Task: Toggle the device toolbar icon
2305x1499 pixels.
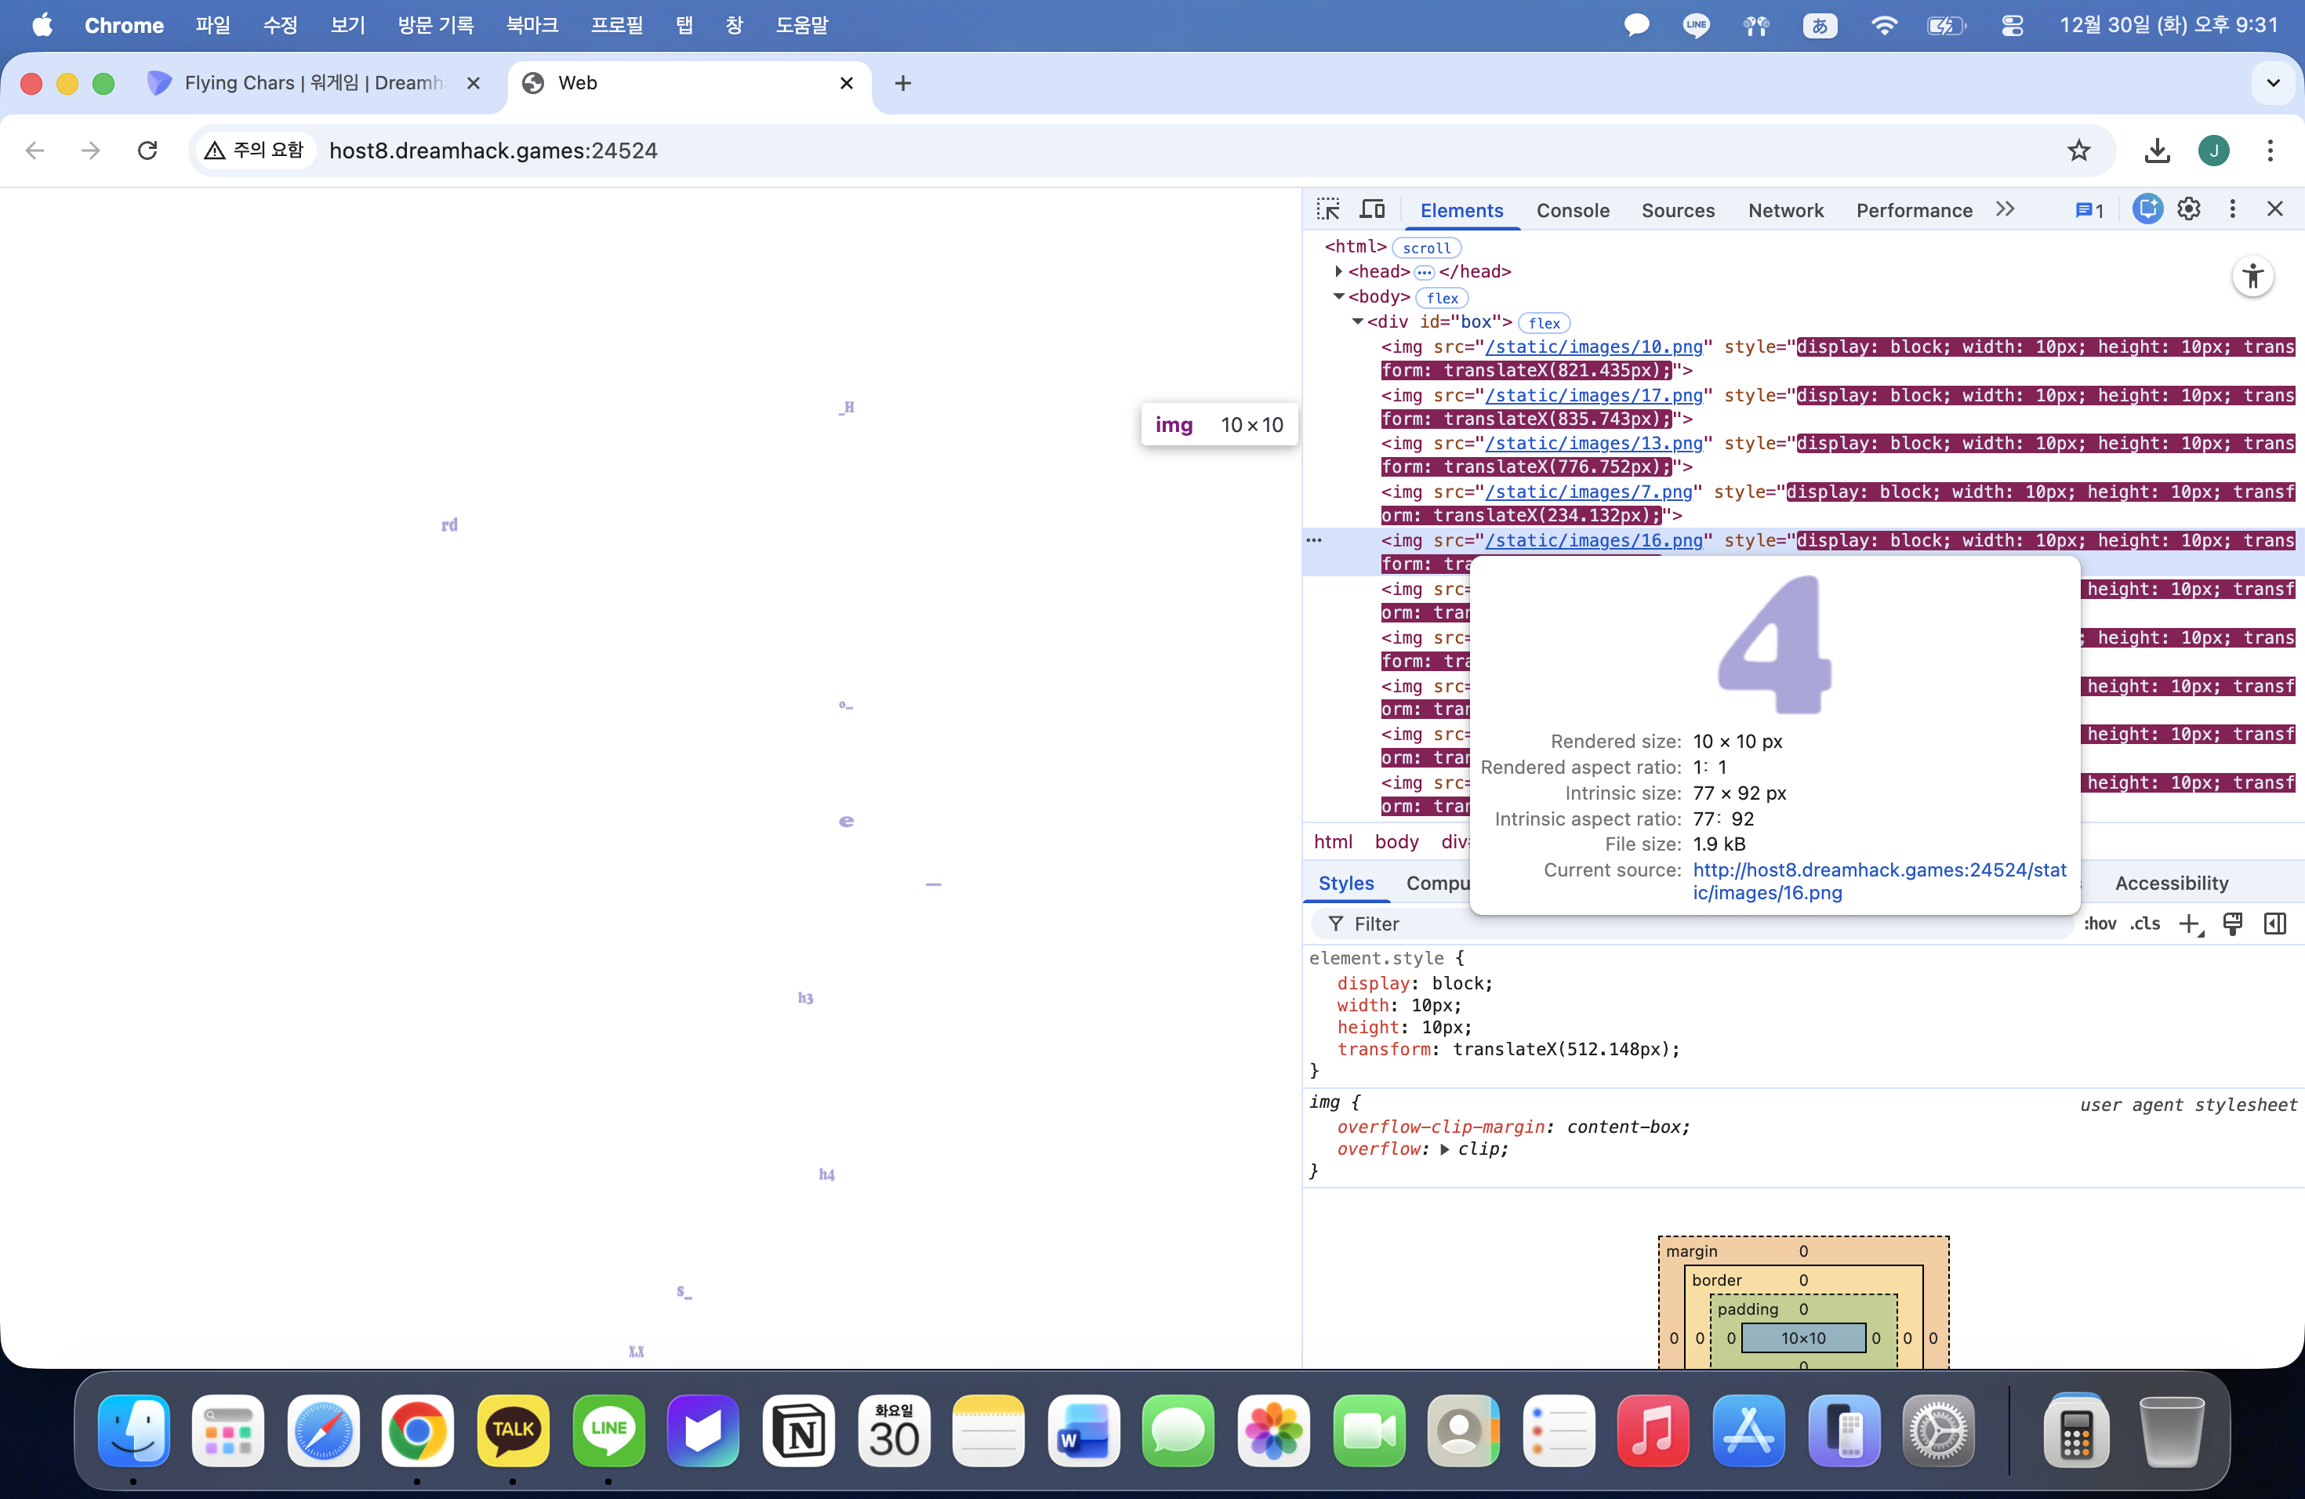Action: [1372, 209]
